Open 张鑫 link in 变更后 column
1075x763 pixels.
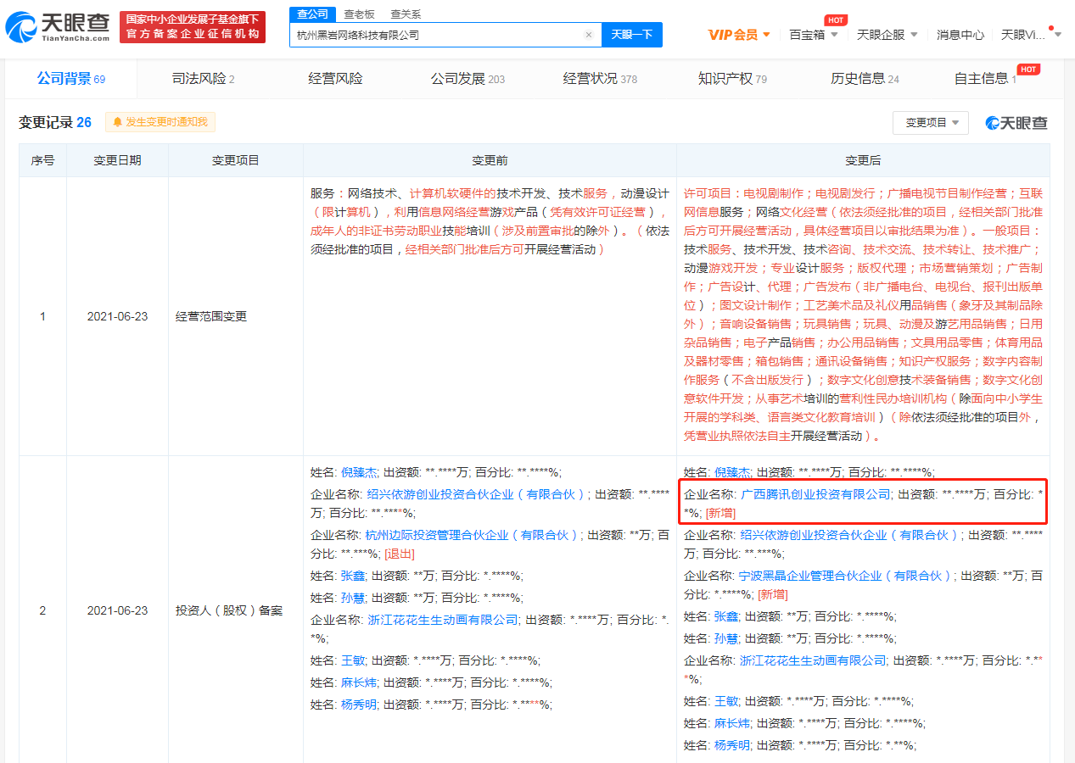point(726,616)
